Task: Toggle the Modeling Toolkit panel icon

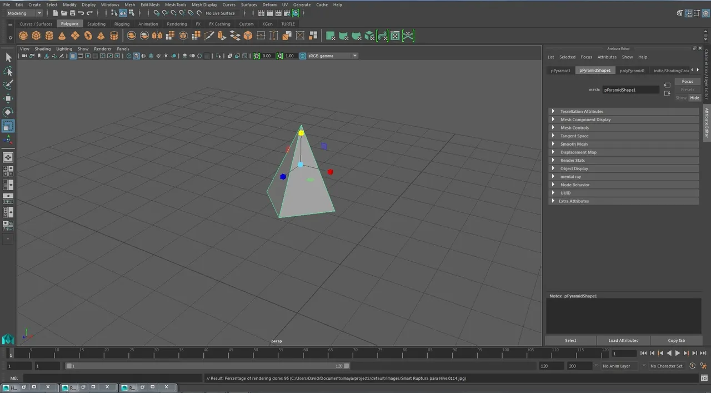Action: [x=680, y=13]
